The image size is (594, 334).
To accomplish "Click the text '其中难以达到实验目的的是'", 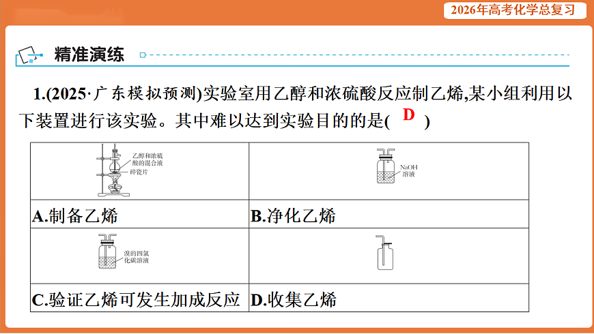I will click(279, 121).
